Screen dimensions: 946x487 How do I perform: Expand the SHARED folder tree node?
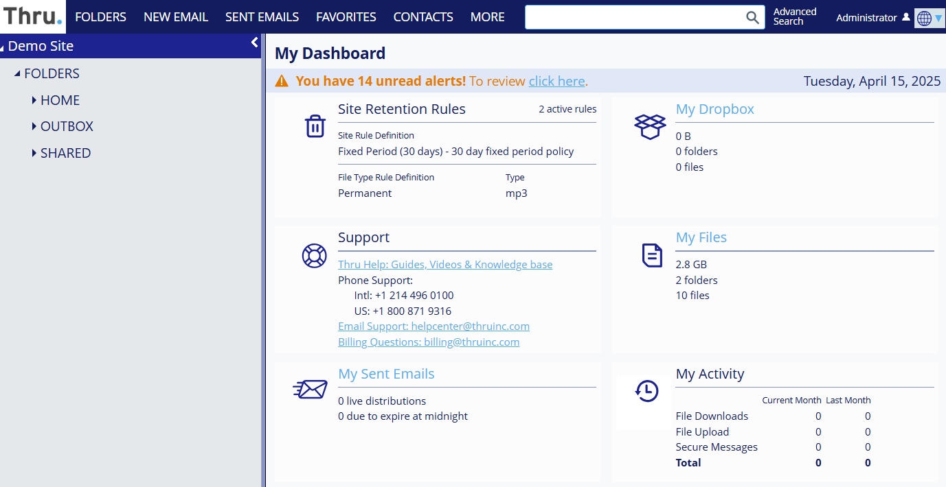34,153
